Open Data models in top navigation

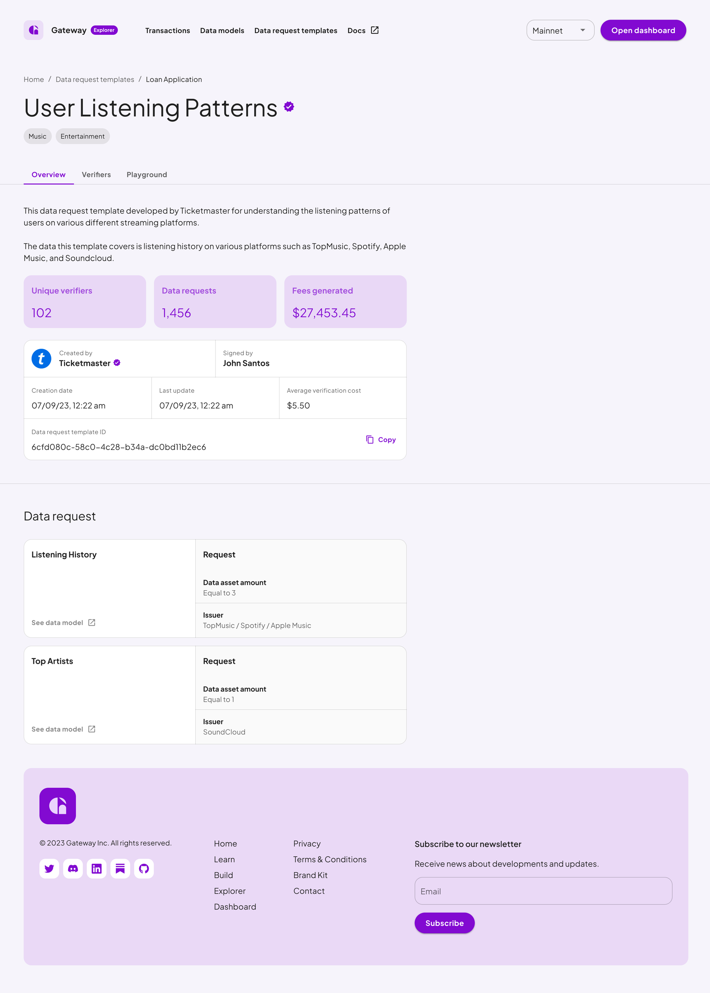click(222, 31)
